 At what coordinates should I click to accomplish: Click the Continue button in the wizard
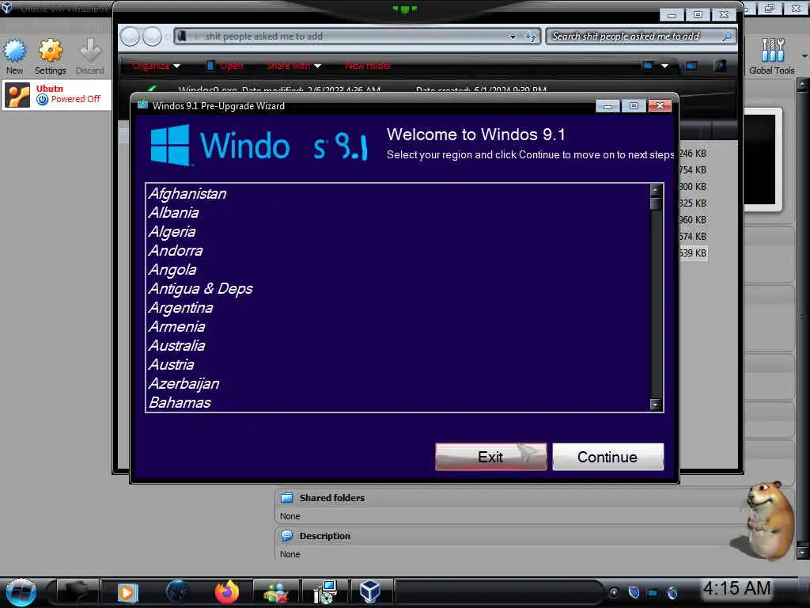pos(607,457)
